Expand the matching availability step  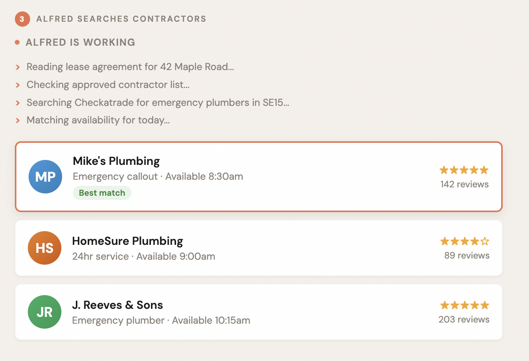[18, 121]
